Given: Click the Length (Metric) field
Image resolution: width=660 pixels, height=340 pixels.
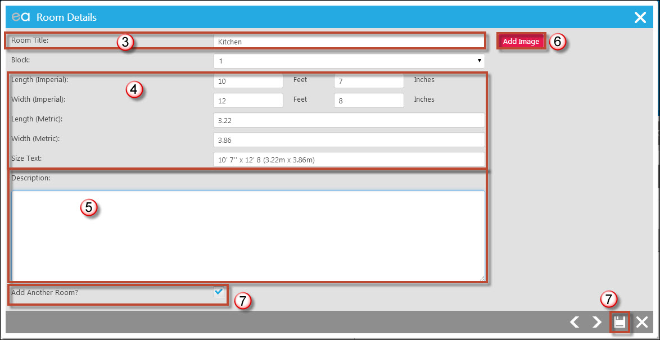Looking at the screenshot, I should 349,120.
